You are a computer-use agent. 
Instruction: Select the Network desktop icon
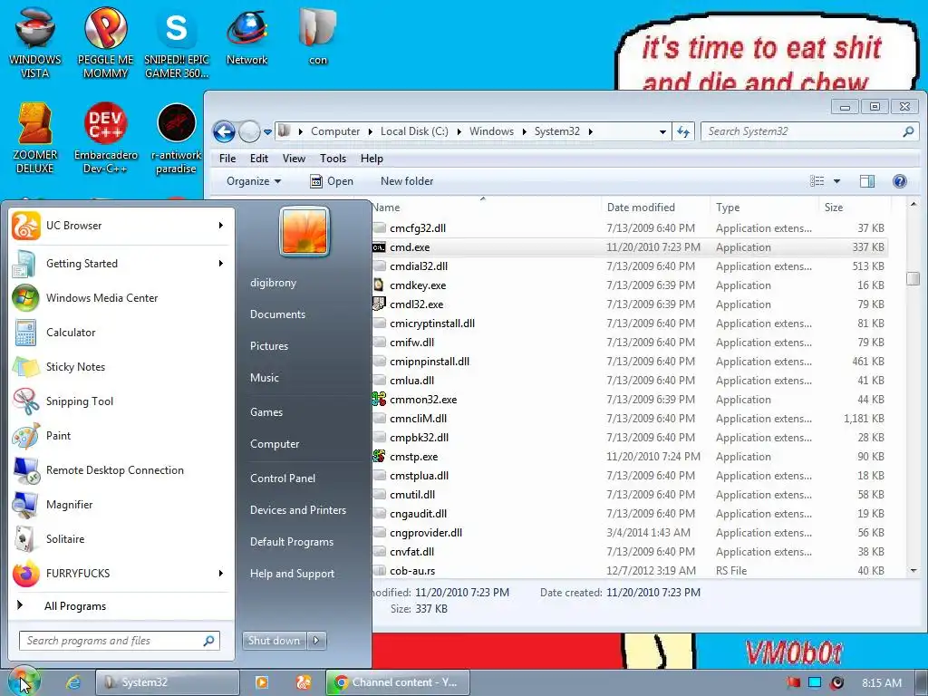click(246, 36)
